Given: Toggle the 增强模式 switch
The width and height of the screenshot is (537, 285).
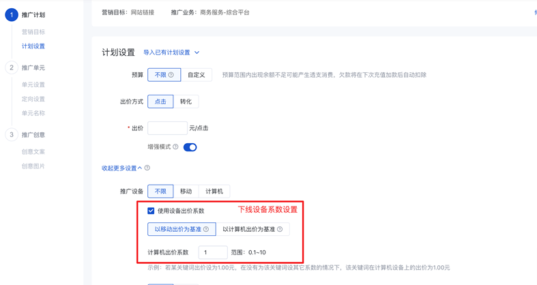Looking at the screenshot, I should [x=190, y=147].
